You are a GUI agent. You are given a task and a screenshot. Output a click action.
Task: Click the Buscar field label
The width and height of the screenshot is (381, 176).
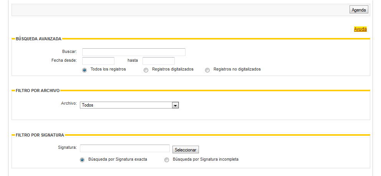click(x=70, y=51)
